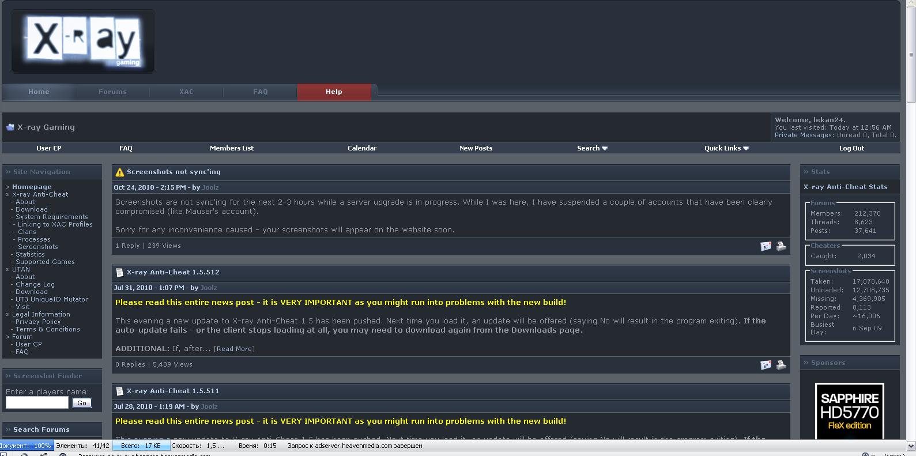Open X-ray Anti-Cheat in Site Navigation

pyautogui.click(x=40, y=194)
